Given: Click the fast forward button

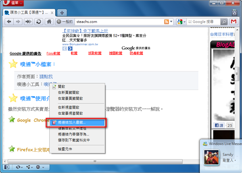Looking at the screenshot, I should tap(28, 22).
